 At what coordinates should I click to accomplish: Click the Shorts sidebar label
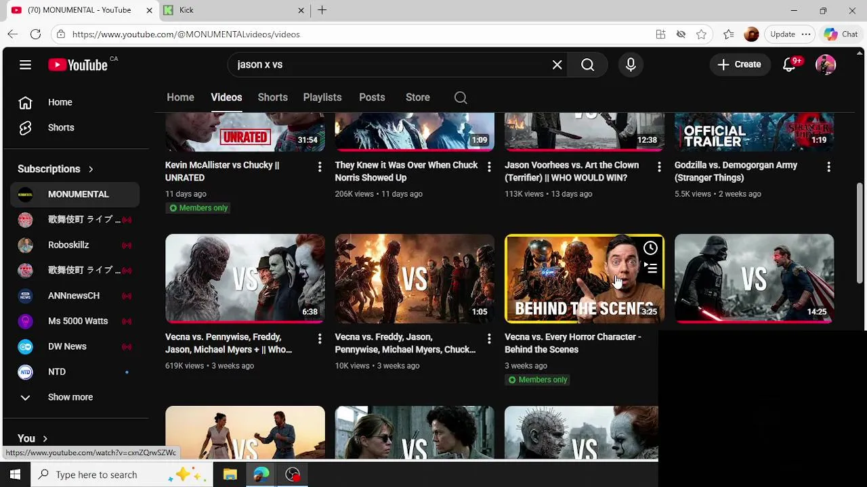click(61, 128)
